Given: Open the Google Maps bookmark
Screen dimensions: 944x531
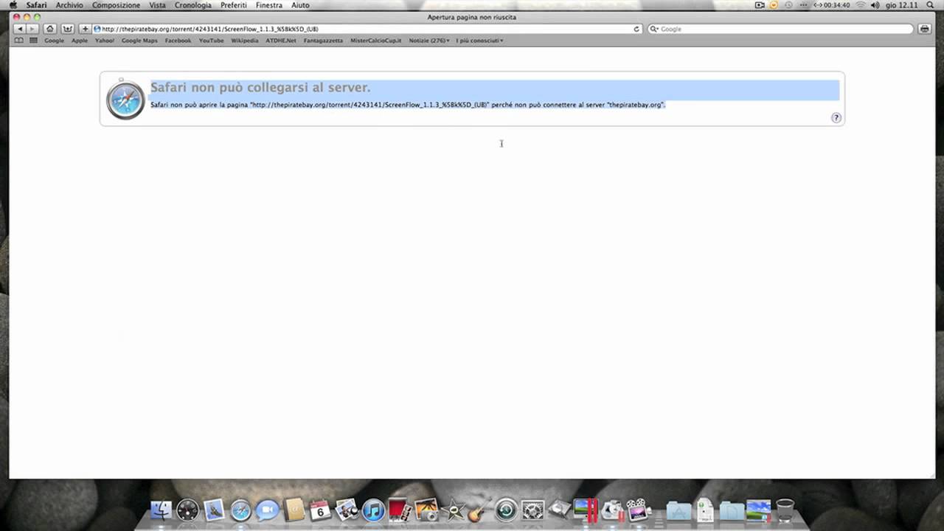Looking at the screenshot, I should point(139,41).
